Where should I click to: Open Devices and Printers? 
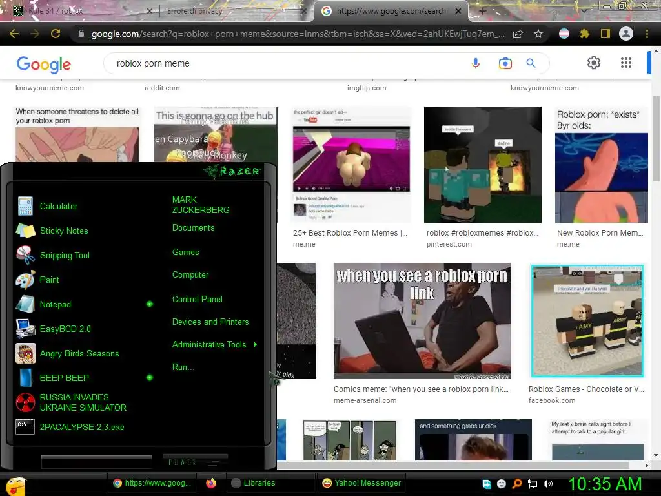(210, 322)
